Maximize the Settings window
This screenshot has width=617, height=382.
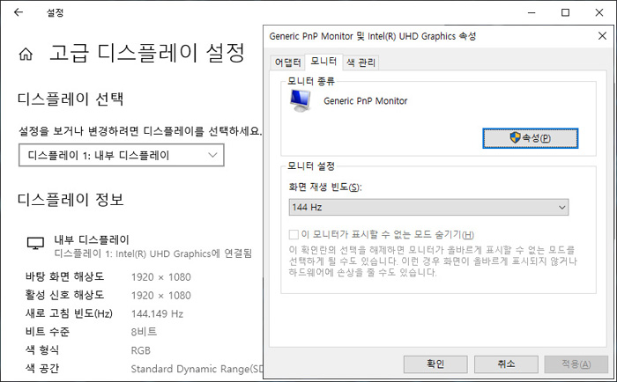click(x=565, y=12)
